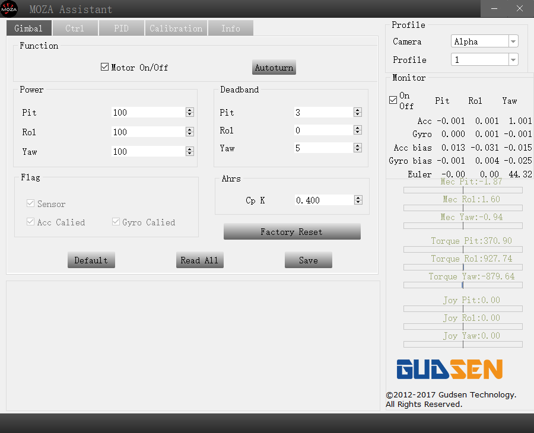This screenshot has width=534, height=433.
Task: Click the Acc bias Rol value -0.031
Action: (485, 147)
